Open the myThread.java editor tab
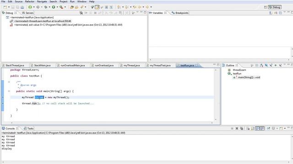The height and width of the screenshot is (164, 293). pos(130,66)
